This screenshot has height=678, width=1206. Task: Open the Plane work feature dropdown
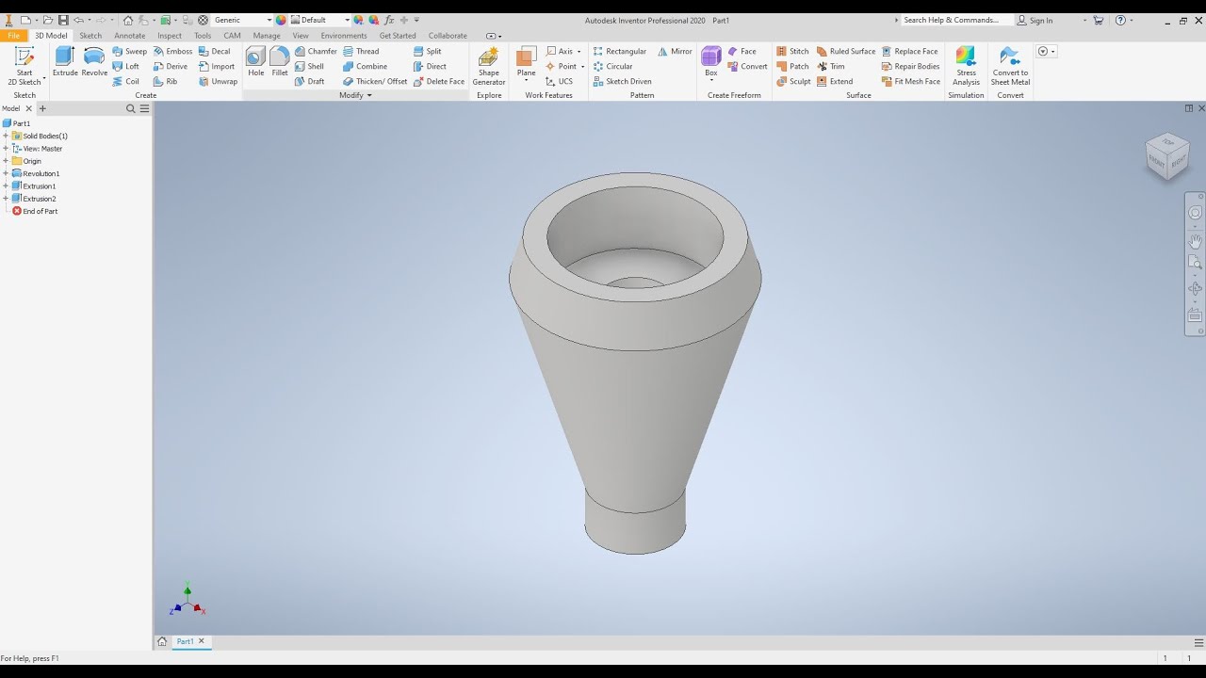point(526,81)
